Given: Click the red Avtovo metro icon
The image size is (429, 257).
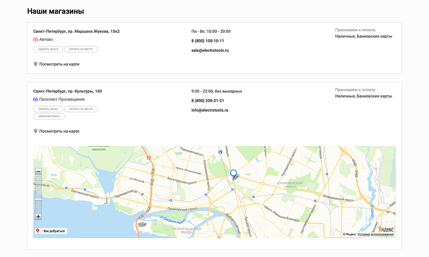Looking at the screenshot, I should tap(36, 39).
